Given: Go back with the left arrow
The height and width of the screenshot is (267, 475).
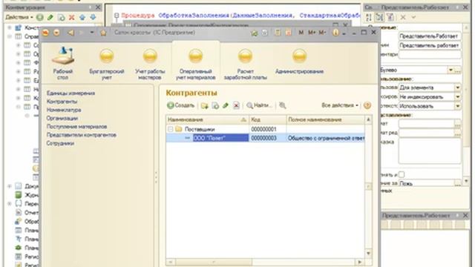Looking at the screenshot, I should (x=71, y=33).
